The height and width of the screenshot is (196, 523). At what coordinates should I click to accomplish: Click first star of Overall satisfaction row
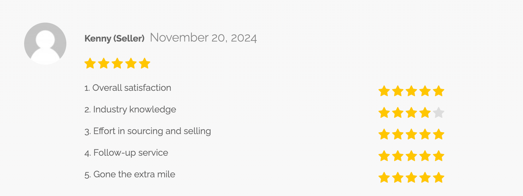point(384,91)
